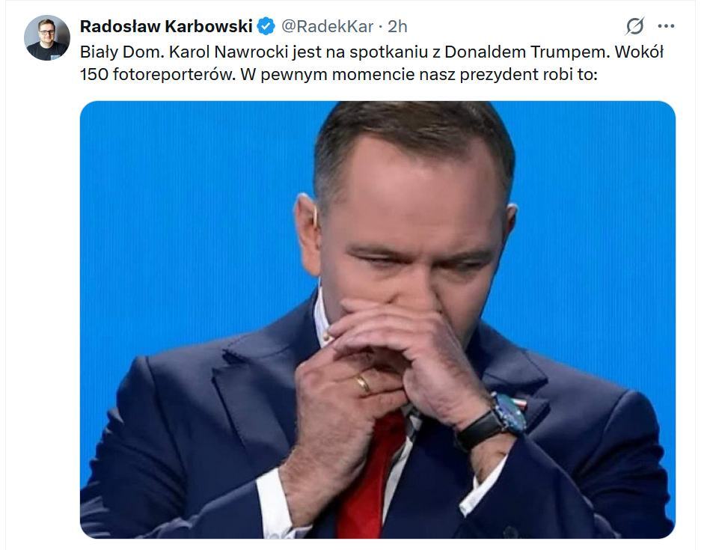Screen dimensions: 719x550
Task: Open the Grok explain-post icon
Action: (634, 26)
